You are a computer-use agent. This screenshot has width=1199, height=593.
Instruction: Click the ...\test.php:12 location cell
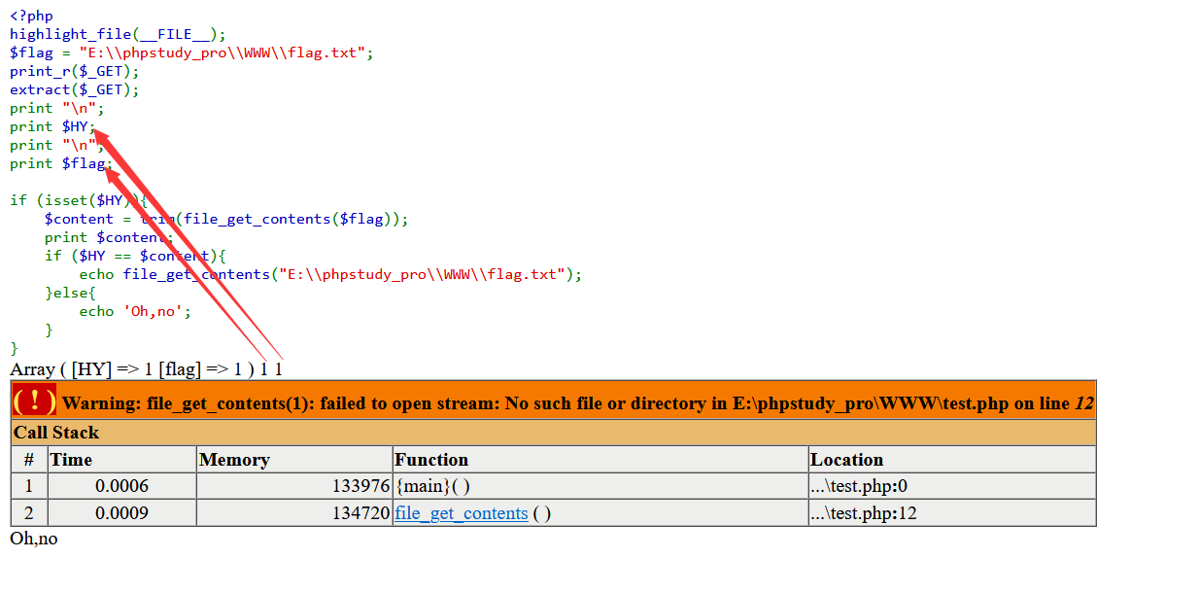pyautogui.click(x=864, y=513)
